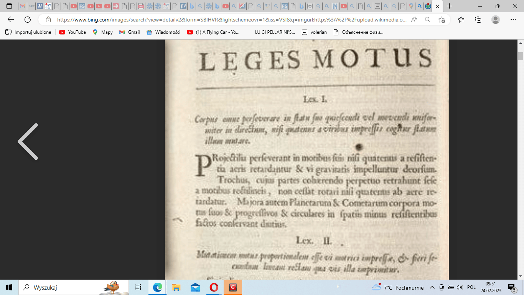Open Settings and more ellipsis menu
Screen dimensions: 524x295
[513, 20]
